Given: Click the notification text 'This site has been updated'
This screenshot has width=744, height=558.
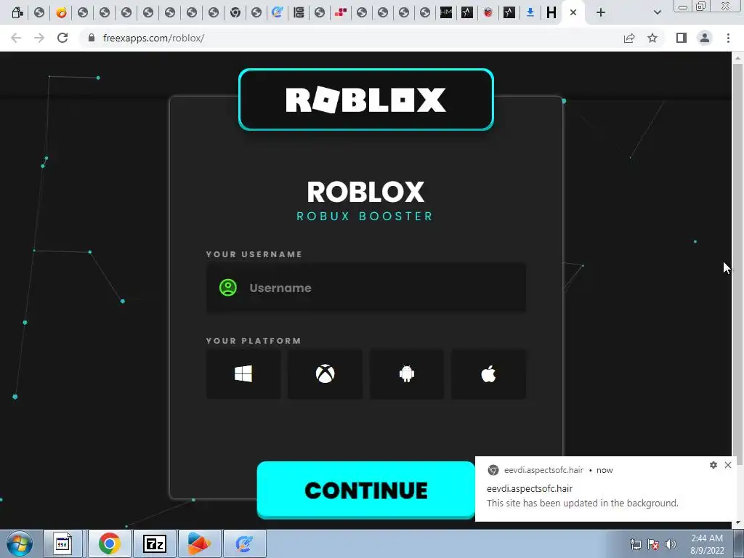Looking at the screenshot, I should pyautogui.click(x=582, y=503).
